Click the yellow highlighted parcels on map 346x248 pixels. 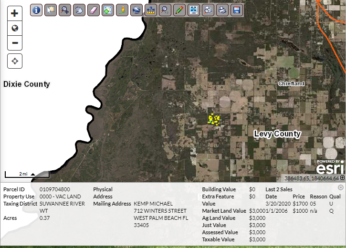point(213,118)
